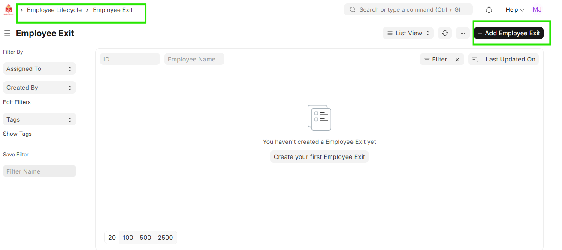Click the company logo home icon
This screenshot has height=250, width=562.
(x=9, y=10)
